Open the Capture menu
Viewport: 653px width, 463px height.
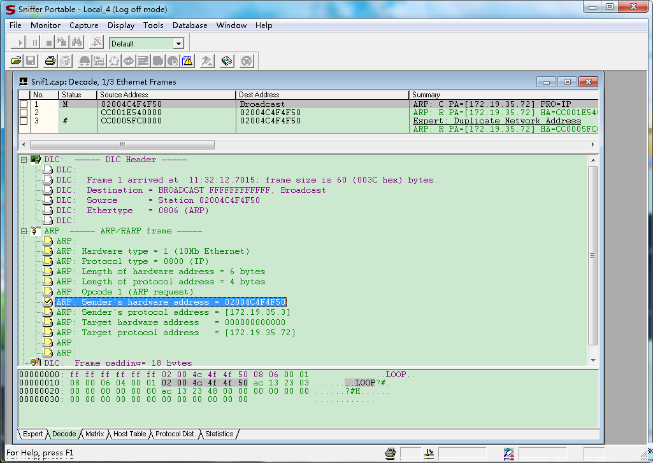pos(83,25)
